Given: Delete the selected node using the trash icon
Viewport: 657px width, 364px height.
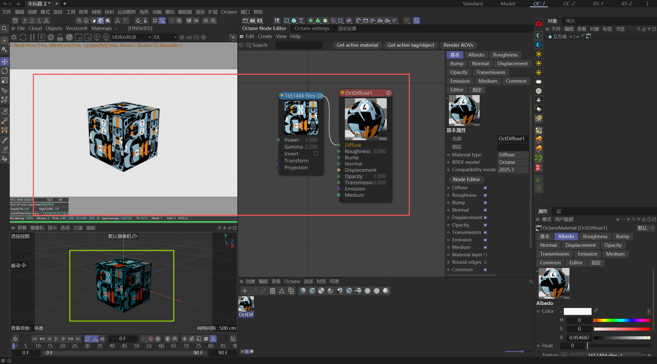Looking at the screenshot, I should 272,291.
